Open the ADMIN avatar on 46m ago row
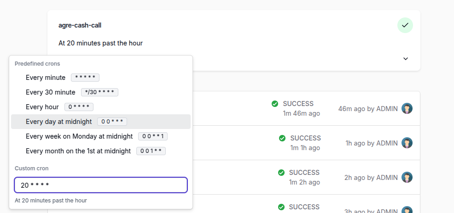Screen dimensions: 454x213 click(407, 108)
